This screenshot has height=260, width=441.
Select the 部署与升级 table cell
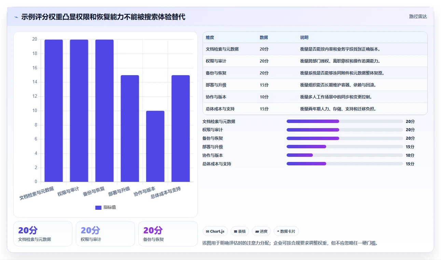tap(216, 85)
